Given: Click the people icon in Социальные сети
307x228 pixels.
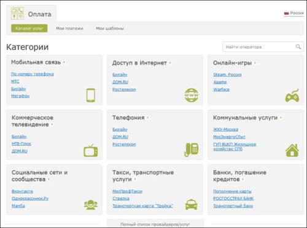Looking at the screenshot, I should point(91,205).
